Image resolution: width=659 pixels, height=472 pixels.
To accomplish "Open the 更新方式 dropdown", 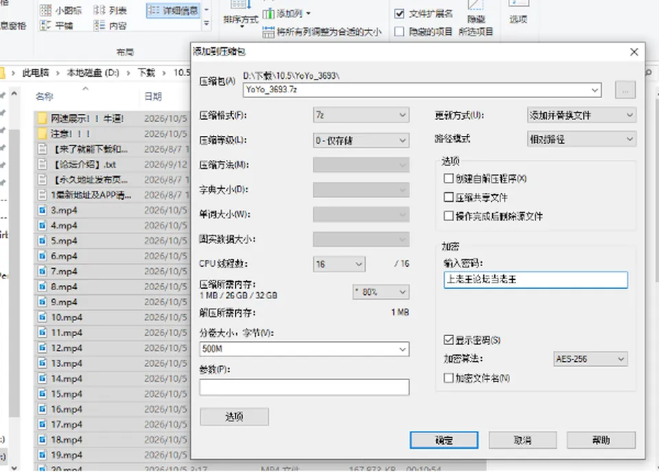I will 581,115.
